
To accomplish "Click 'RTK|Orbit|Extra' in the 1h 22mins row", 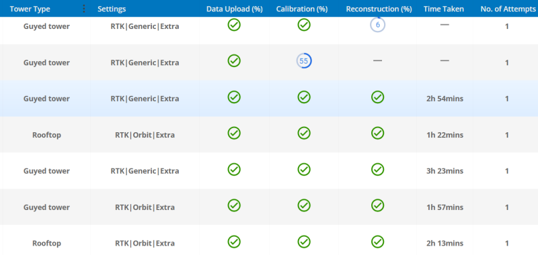I will click(x=145, y=135).
